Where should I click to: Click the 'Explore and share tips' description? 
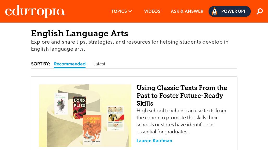coord(130,45)
